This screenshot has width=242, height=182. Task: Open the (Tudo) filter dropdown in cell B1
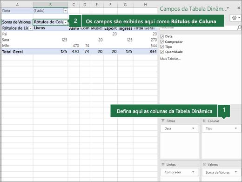coord(66,11)
